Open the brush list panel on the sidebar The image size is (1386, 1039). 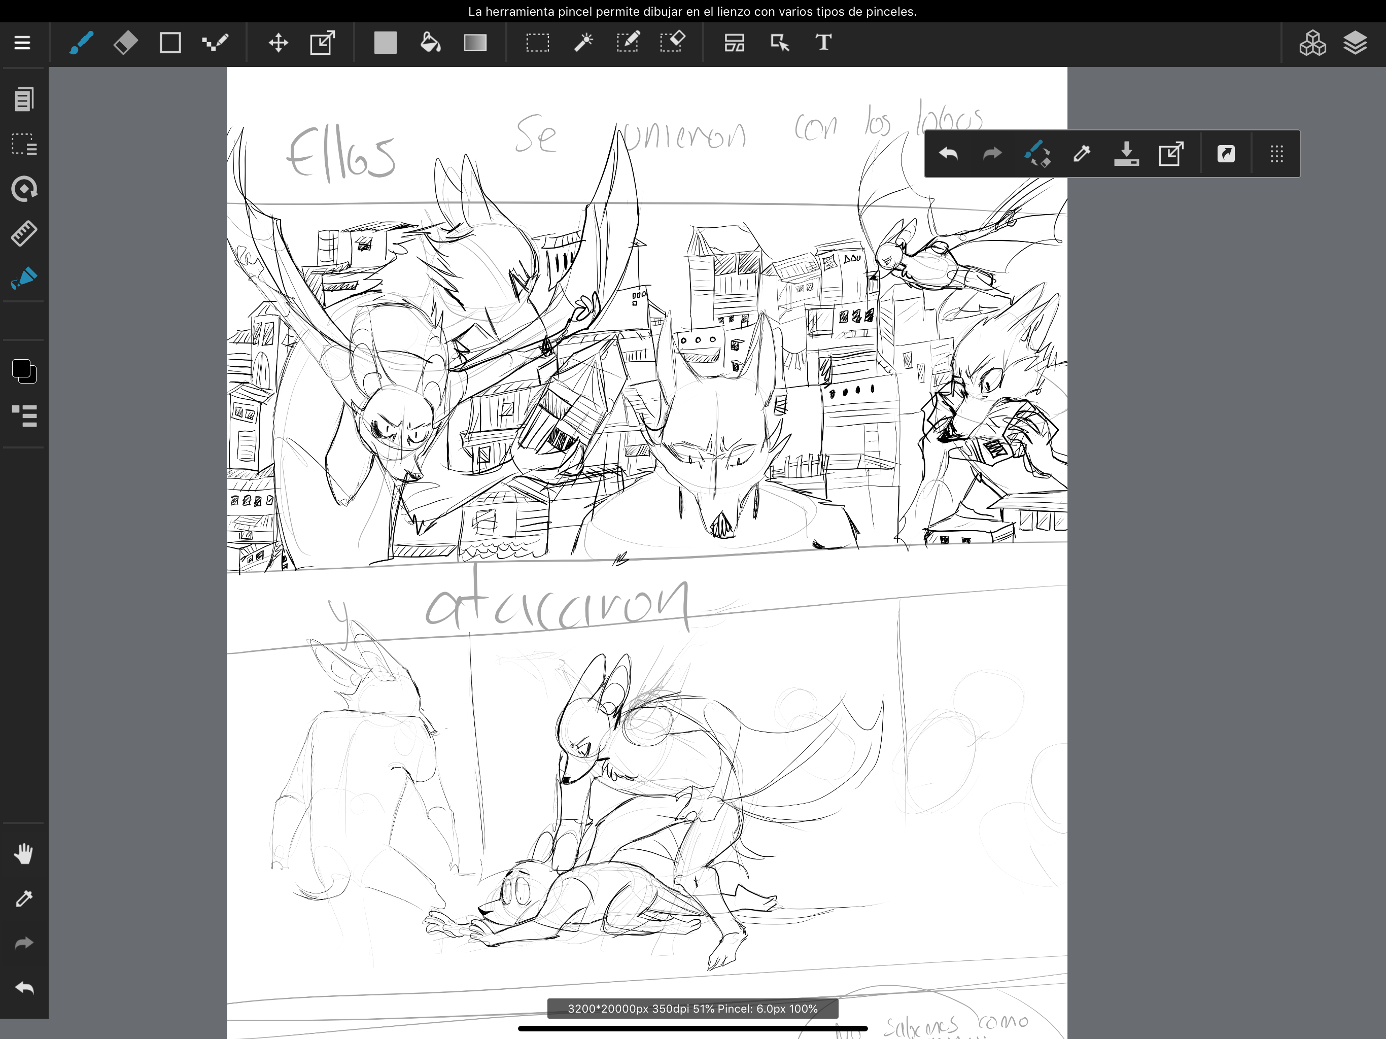pyautogui.click(x=24, y=415)
